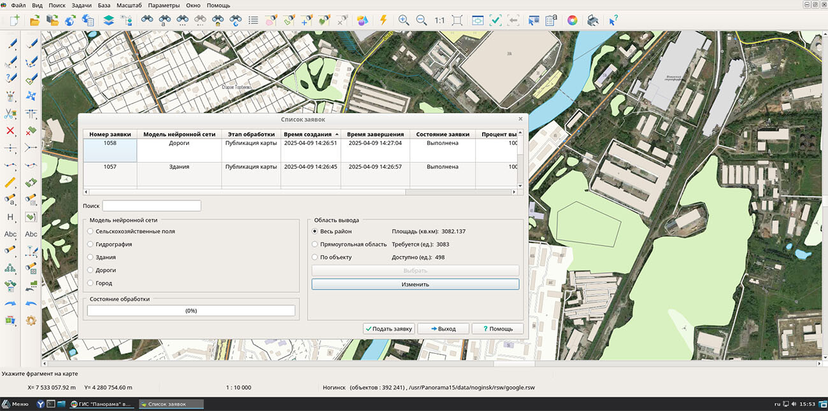
Task: Open the Масштаб menu
Action: [129, 4]
